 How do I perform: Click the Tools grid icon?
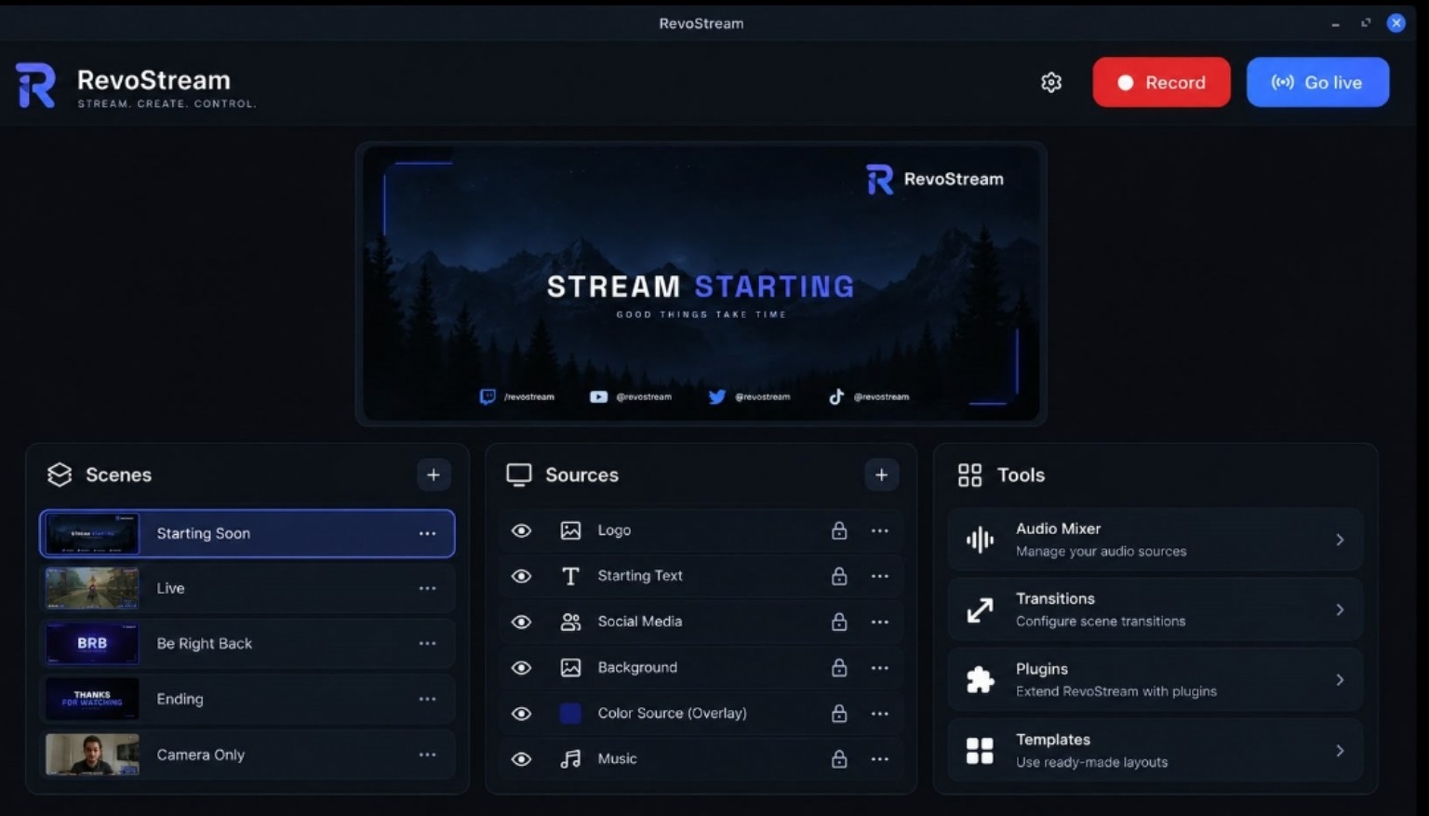pos(969,475)
